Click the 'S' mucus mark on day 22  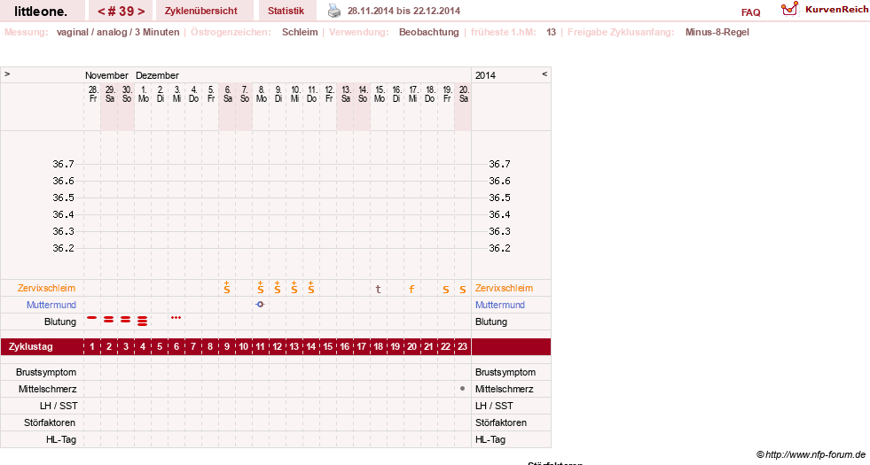(445, 290)
